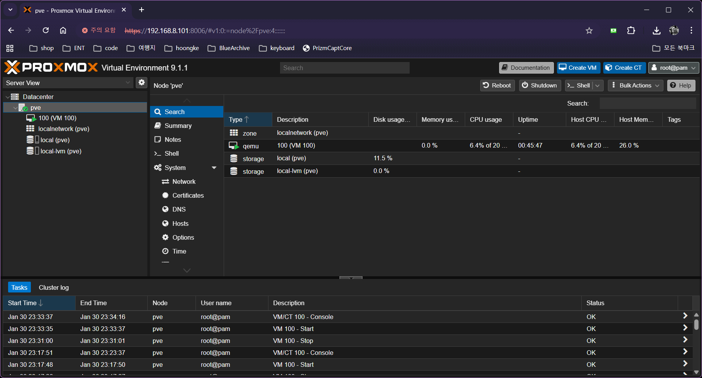Viewport: 702px width, 378px height.
Task: Open the browser tab search dropdown
Action: (10, 10)
